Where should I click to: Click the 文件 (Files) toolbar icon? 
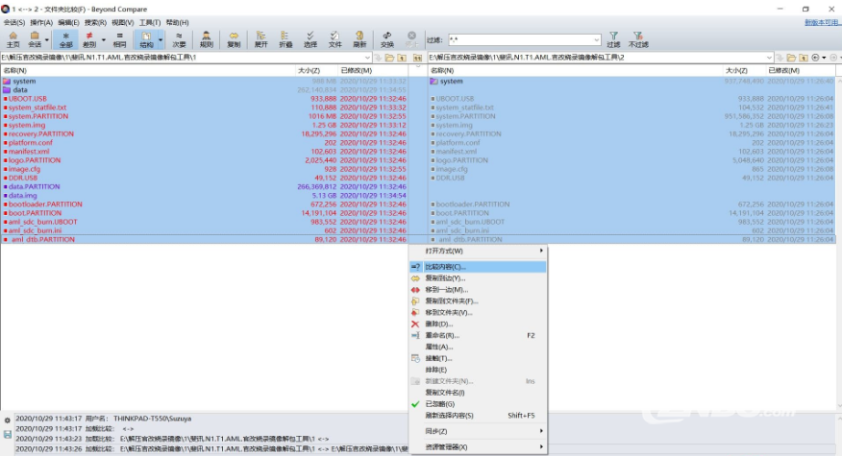click(x=335, y=39)
